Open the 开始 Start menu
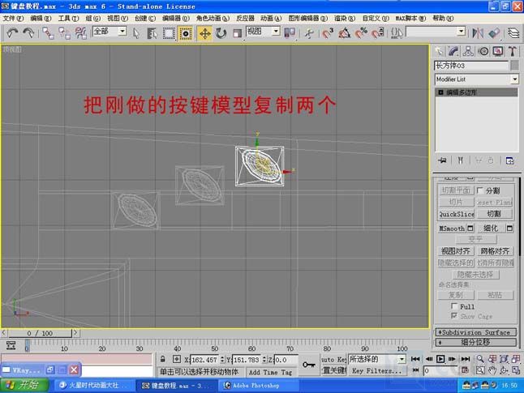 [x=24, y=386]
